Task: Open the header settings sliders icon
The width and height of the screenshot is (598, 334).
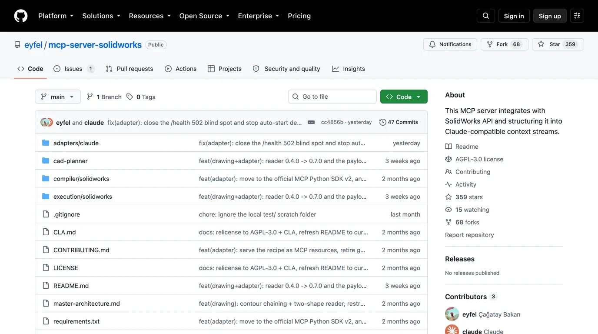Action: [x=577, y=16]
